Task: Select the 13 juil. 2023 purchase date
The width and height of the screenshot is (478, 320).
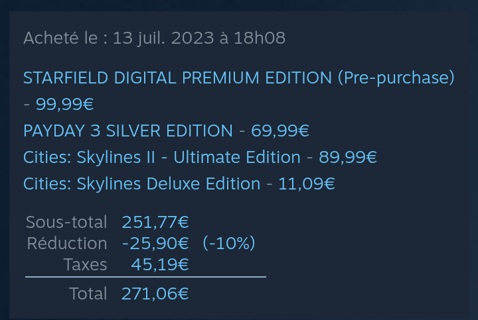Action: coord(162,38)
